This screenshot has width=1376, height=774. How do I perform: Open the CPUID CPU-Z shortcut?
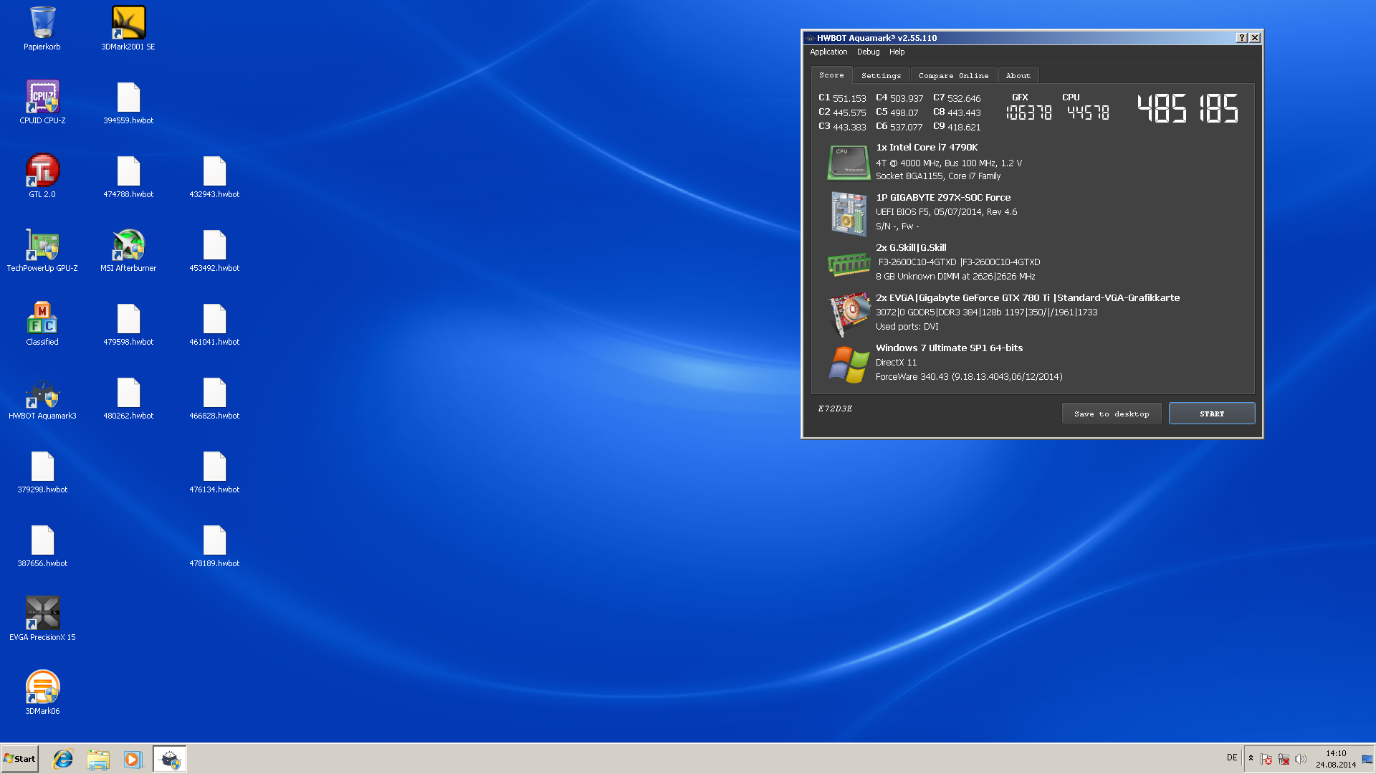point(42,102)
